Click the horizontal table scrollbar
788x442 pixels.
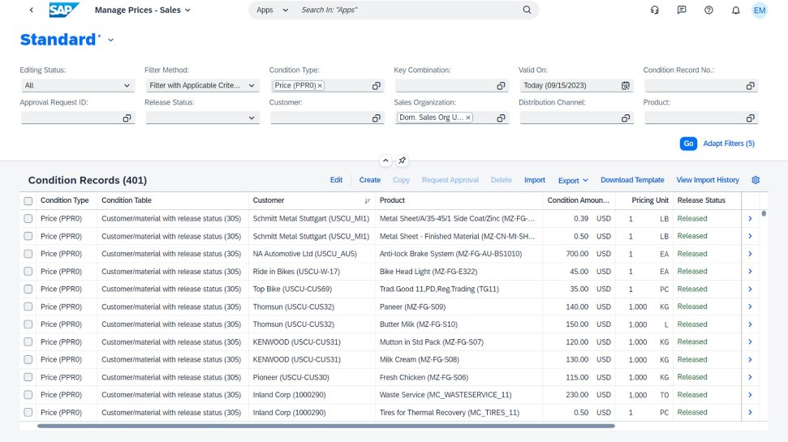point(325,425)
